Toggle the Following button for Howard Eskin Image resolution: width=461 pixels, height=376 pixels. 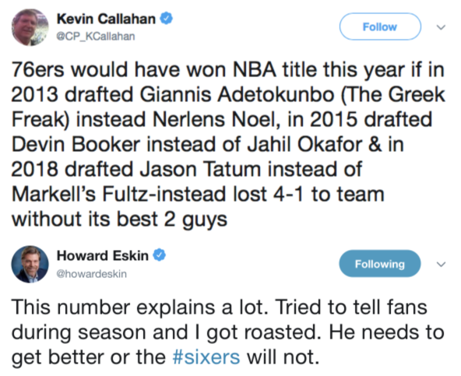380,264
